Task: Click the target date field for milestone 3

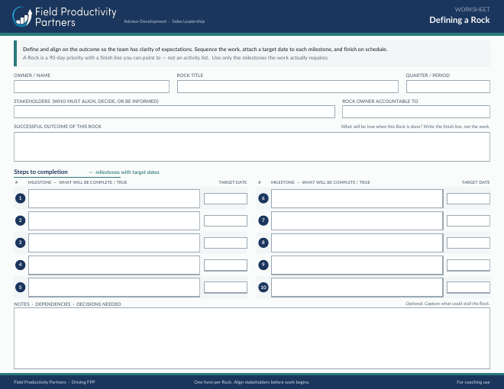Action: click(225, 243)
